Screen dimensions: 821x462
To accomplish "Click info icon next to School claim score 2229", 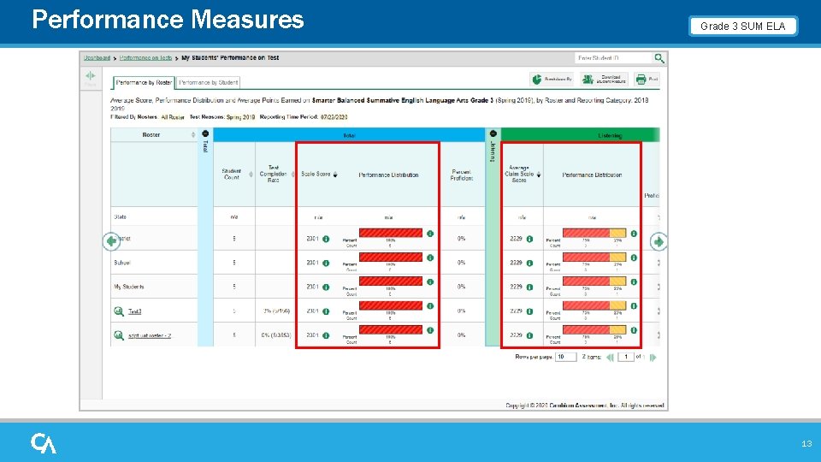I will tap(529, 263).
